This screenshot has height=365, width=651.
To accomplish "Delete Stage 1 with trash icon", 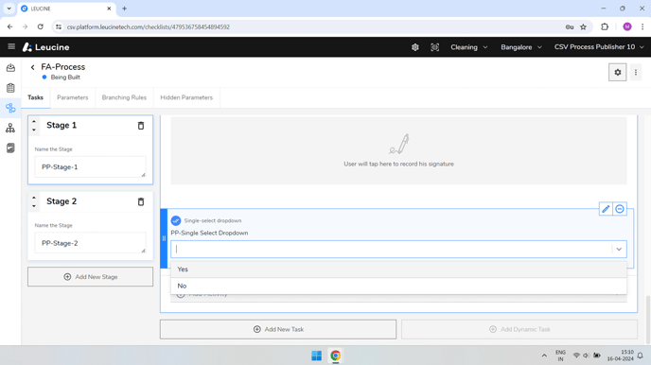I will click(x=141, y=126).
